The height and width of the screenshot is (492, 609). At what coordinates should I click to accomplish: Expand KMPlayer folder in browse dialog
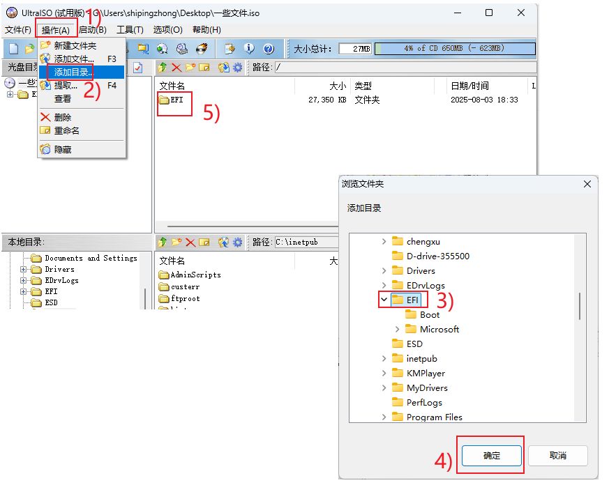click(384, 373)
